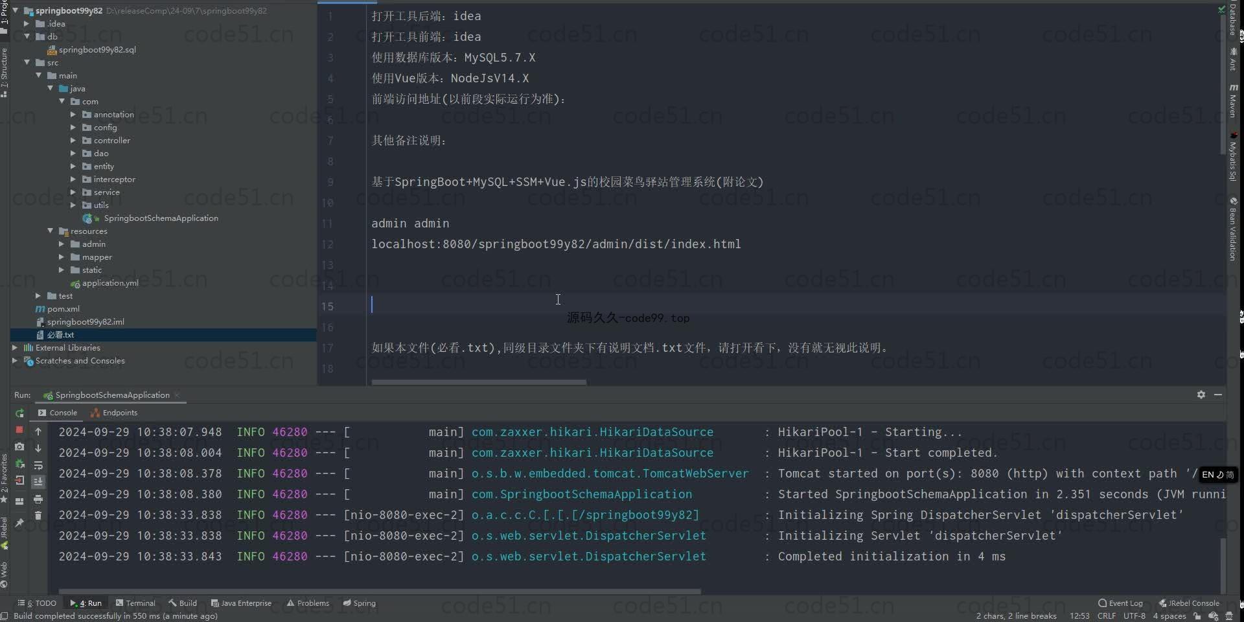The width and height of the screenshot is (1244, 622).
Task: Collapse the db folder
Action: click(x=27, y=36)
